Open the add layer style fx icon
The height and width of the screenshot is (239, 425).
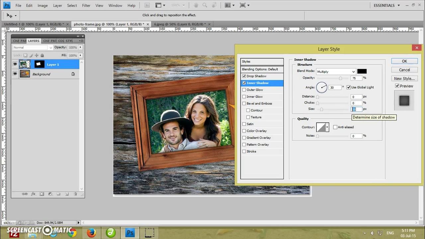[x=33, y=194]
